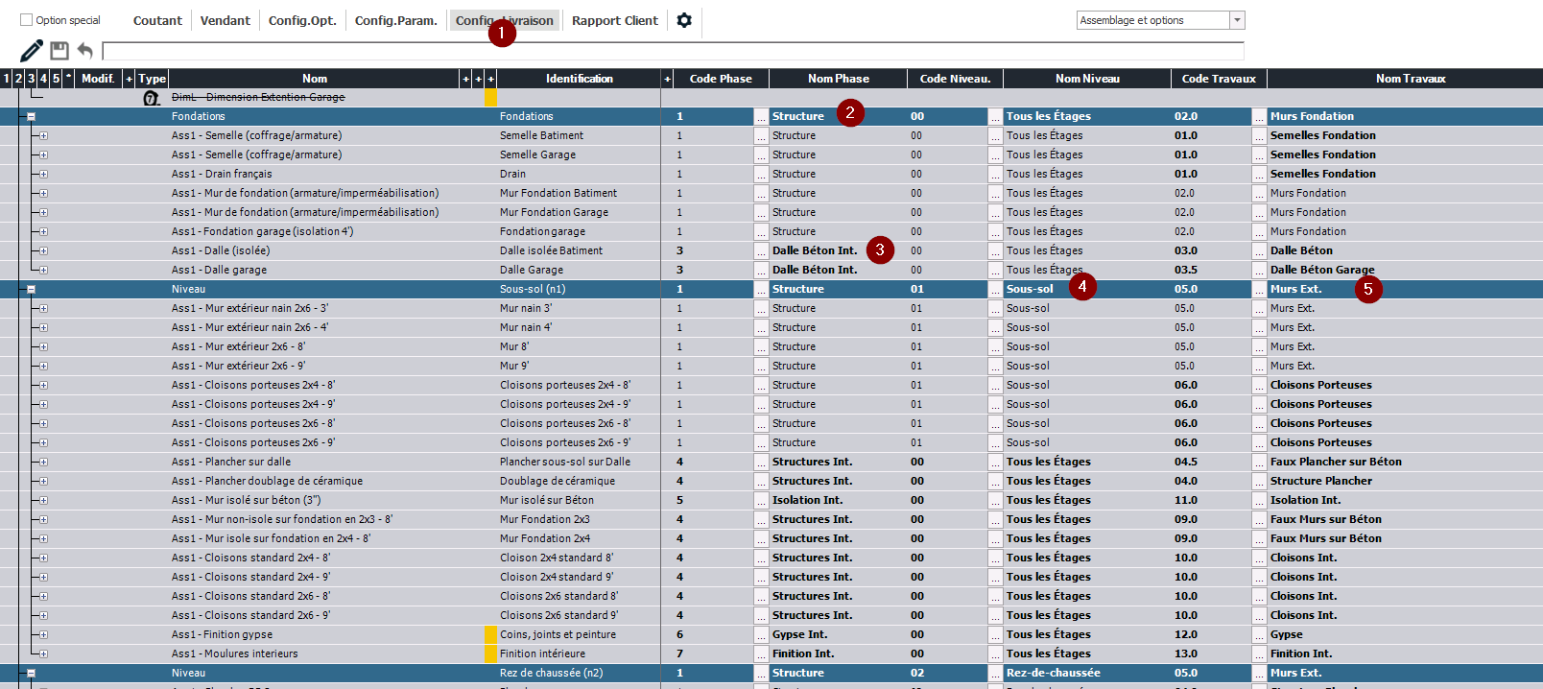
Task: Collapse the Fondations group
Action: coord(31,117)
